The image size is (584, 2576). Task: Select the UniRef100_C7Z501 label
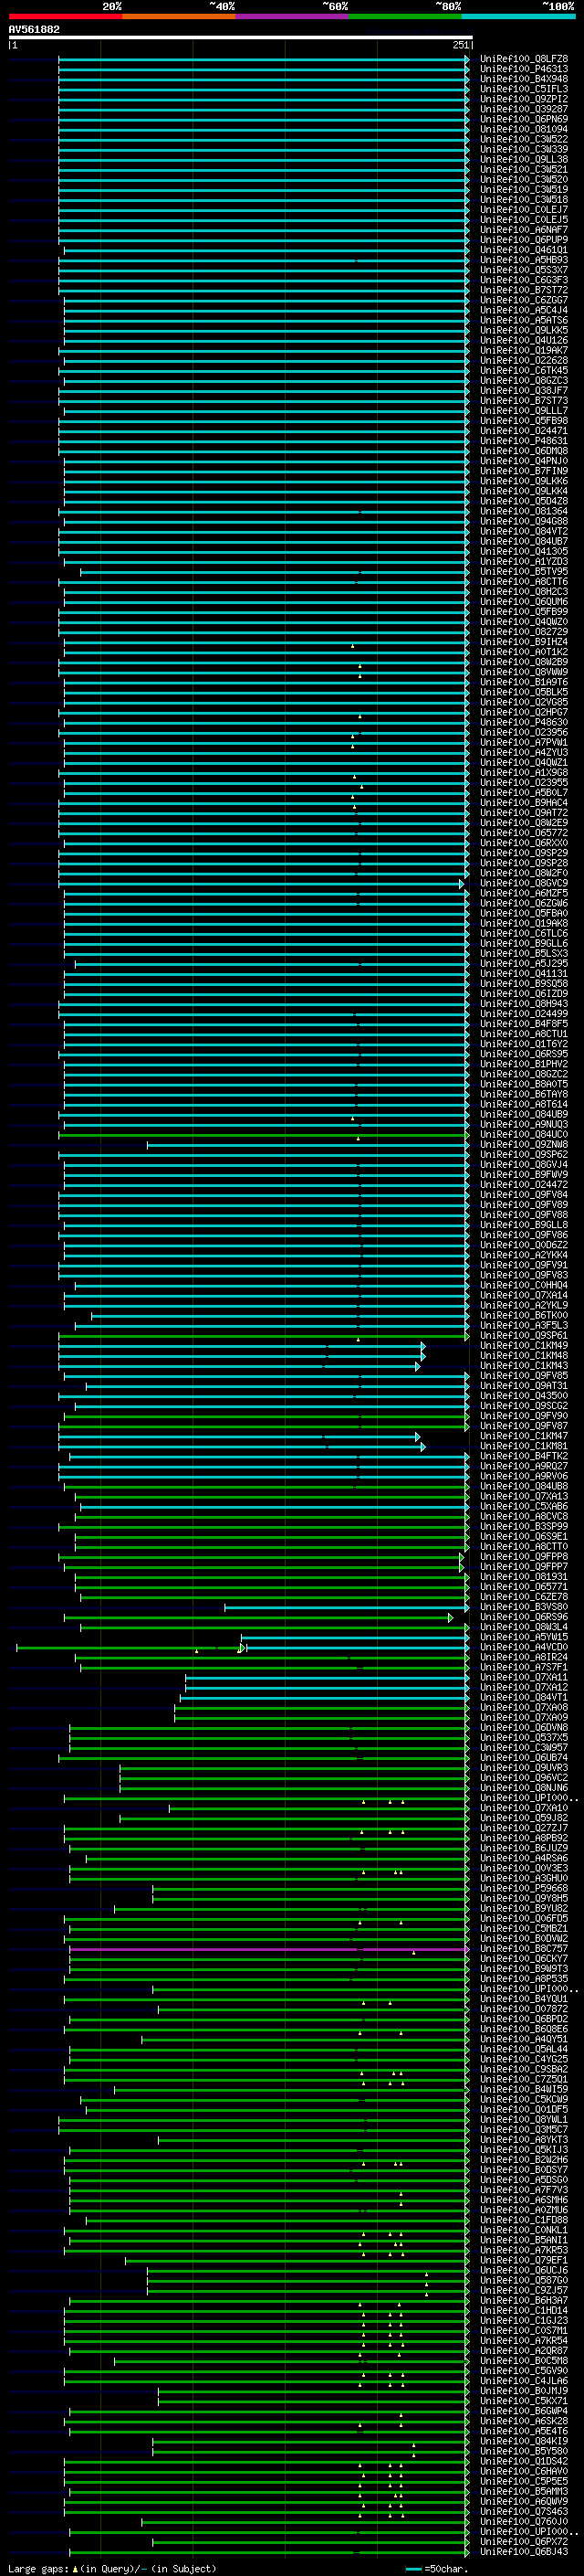[x=524, y=2079]
